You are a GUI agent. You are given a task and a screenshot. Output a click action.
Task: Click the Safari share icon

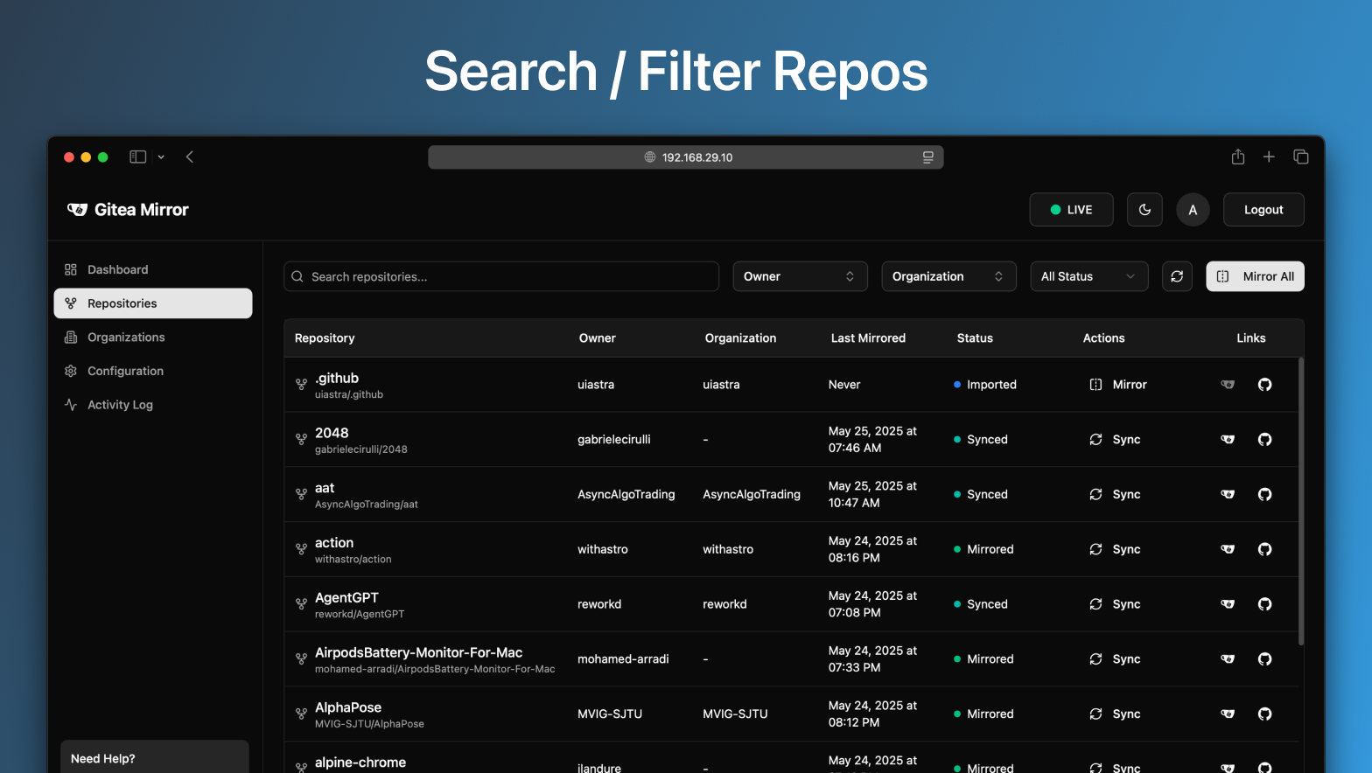click(x=1237, y=157)
